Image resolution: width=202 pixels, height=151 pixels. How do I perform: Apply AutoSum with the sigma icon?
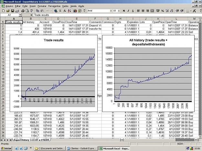click(x=60, y=11)
